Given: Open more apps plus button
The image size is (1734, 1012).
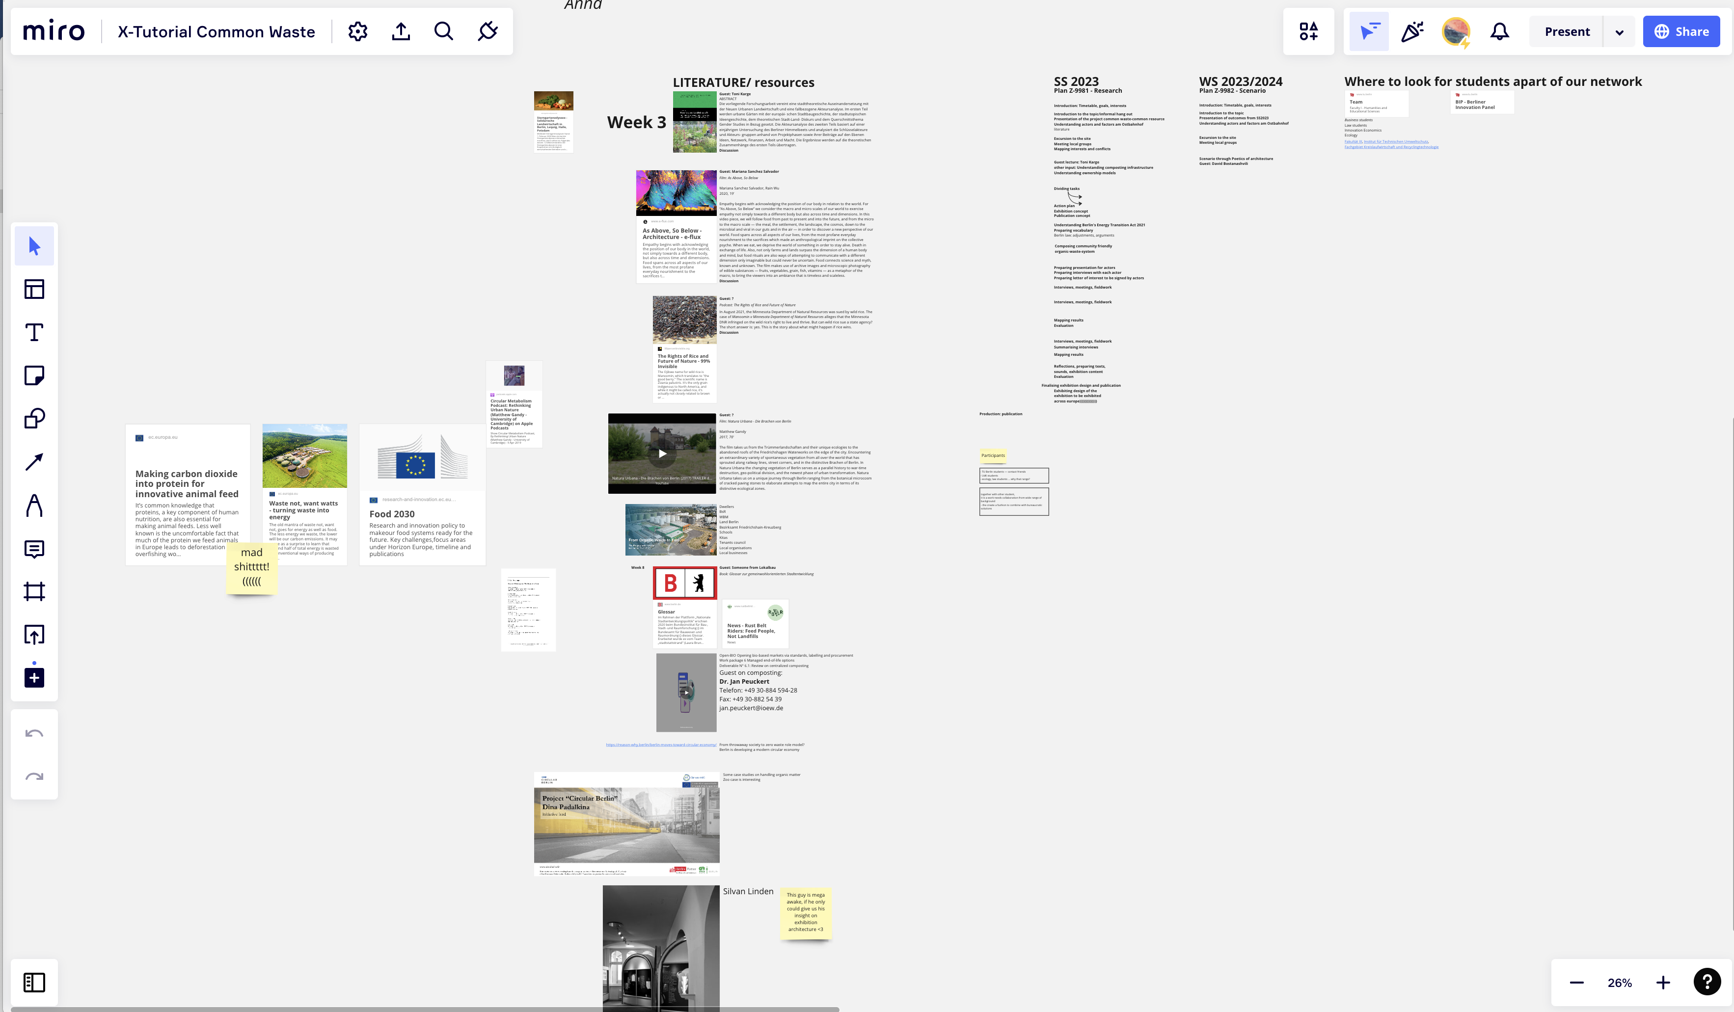Looking at the screenshot, I should coord(34,678).
